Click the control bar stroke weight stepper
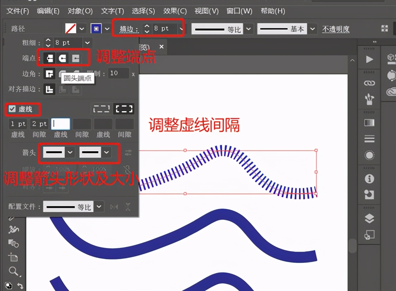 click(147, 29)
